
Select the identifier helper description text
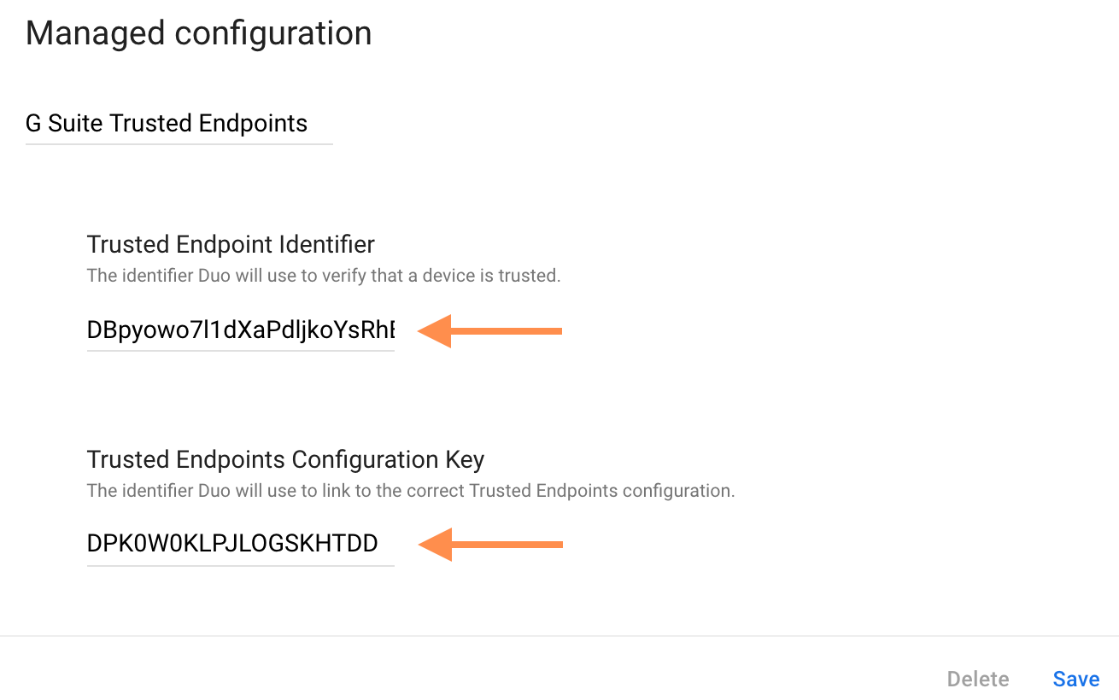tap(323, 276)
